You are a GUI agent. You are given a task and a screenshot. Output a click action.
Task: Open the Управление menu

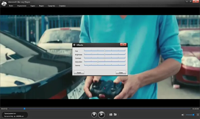(x=22, y=6)
